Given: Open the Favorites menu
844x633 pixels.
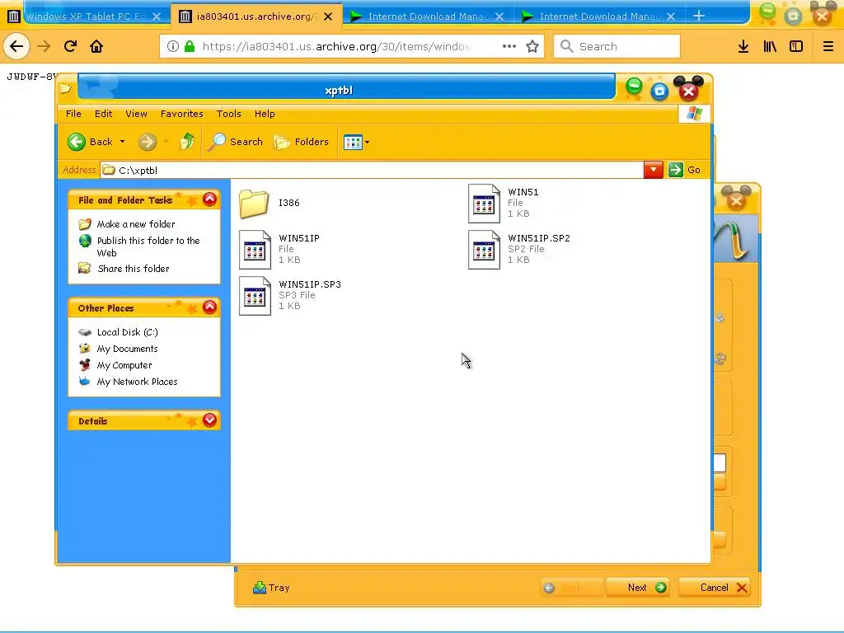Looking at the screenshot, I should (x=182, y=114).
